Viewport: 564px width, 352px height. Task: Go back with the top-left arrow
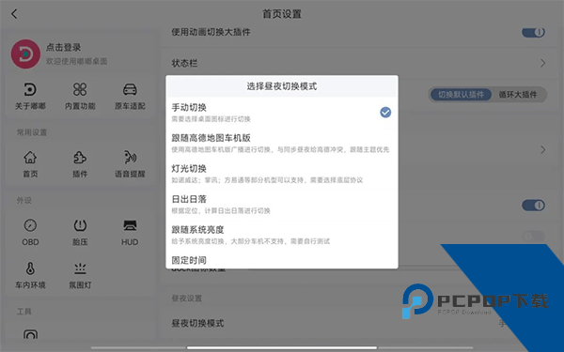tap(14, 14)
